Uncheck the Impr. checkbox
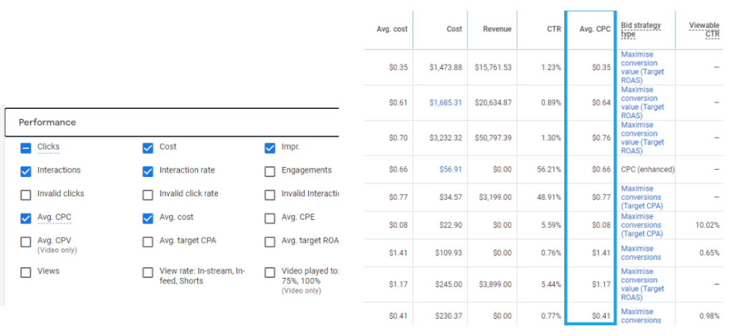The image size is (734, 336). pos(270,148)
